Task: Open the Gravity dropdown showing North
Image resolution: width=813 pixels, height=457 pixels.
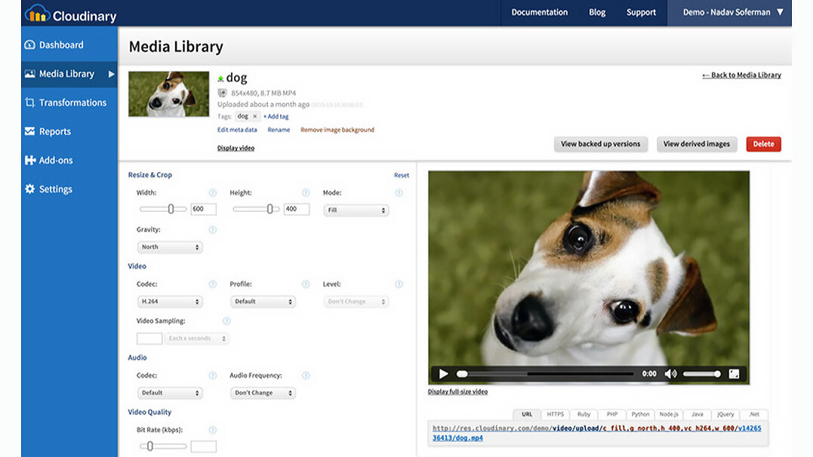Action: click(x=170, y=247)
